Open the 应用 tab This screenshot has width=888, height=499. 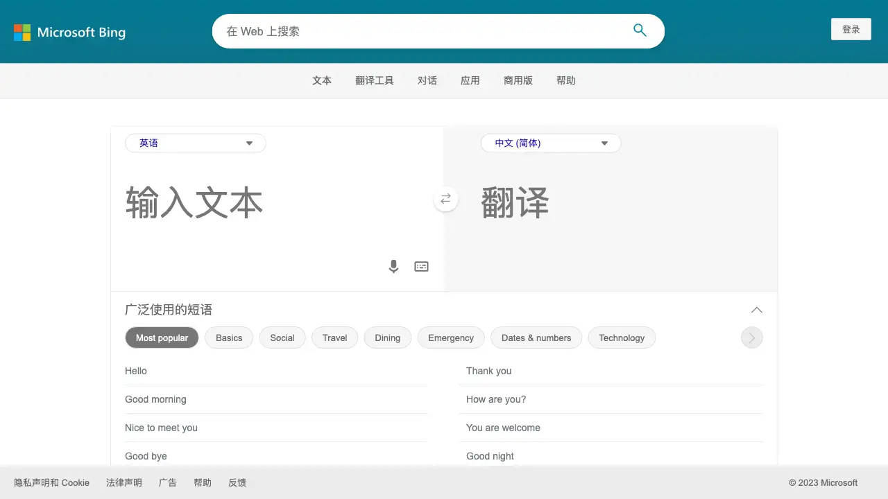pos(470,80)
